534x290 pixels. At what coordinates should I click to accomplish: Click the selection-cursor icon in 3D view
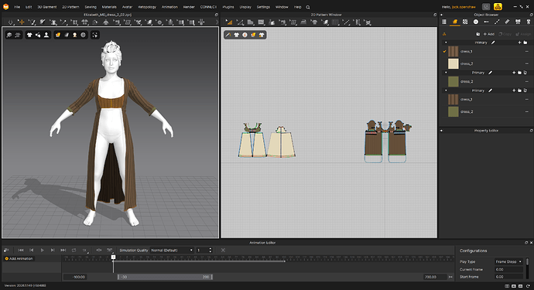(x=94, y=35)
